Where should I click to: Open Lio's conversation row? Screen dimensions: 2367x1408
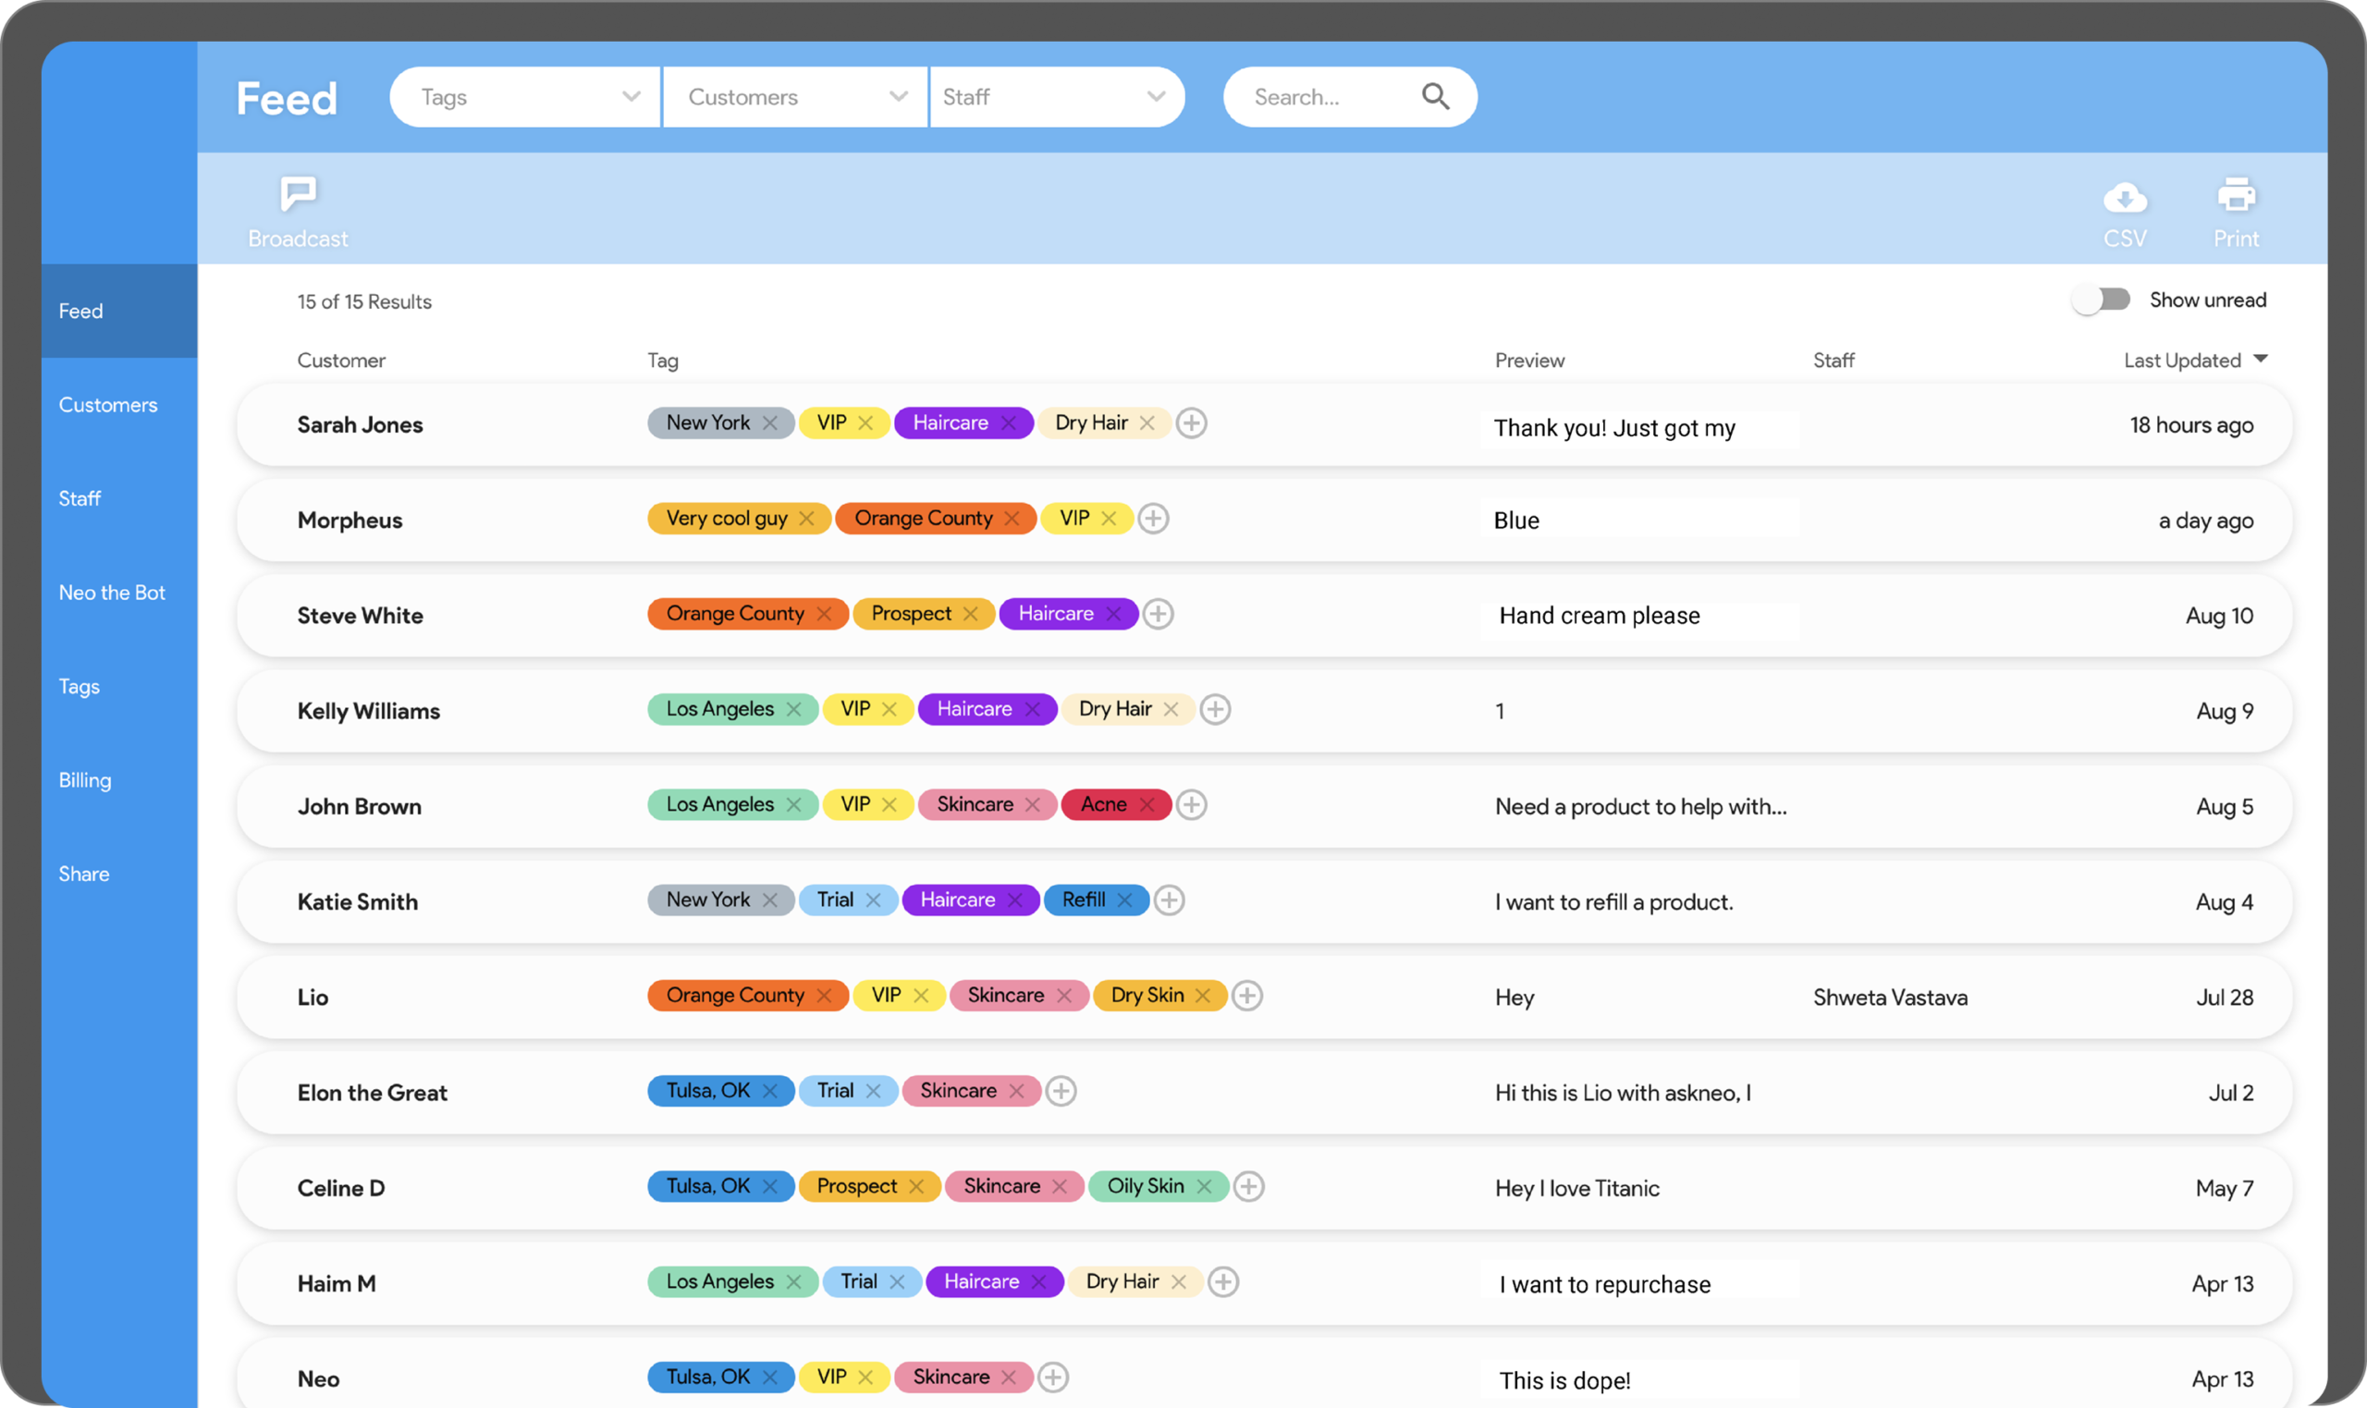[x=313, y=998]
